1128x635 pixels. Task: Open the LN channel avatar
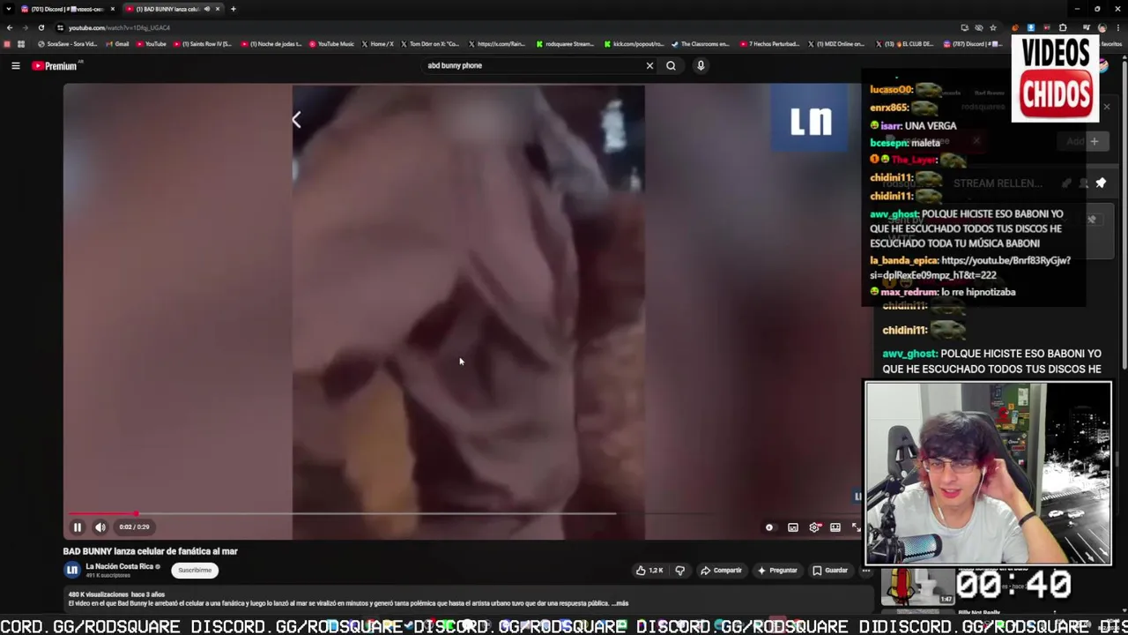click(x=72, y=571)
